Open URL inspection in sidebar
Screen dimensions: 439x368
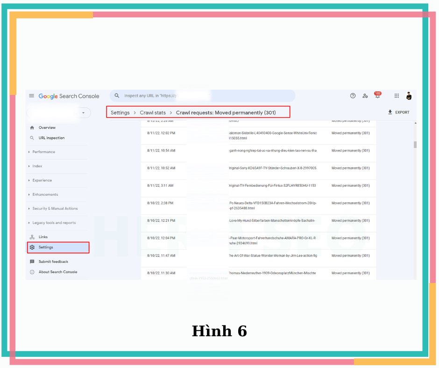(x=51, y=138)
